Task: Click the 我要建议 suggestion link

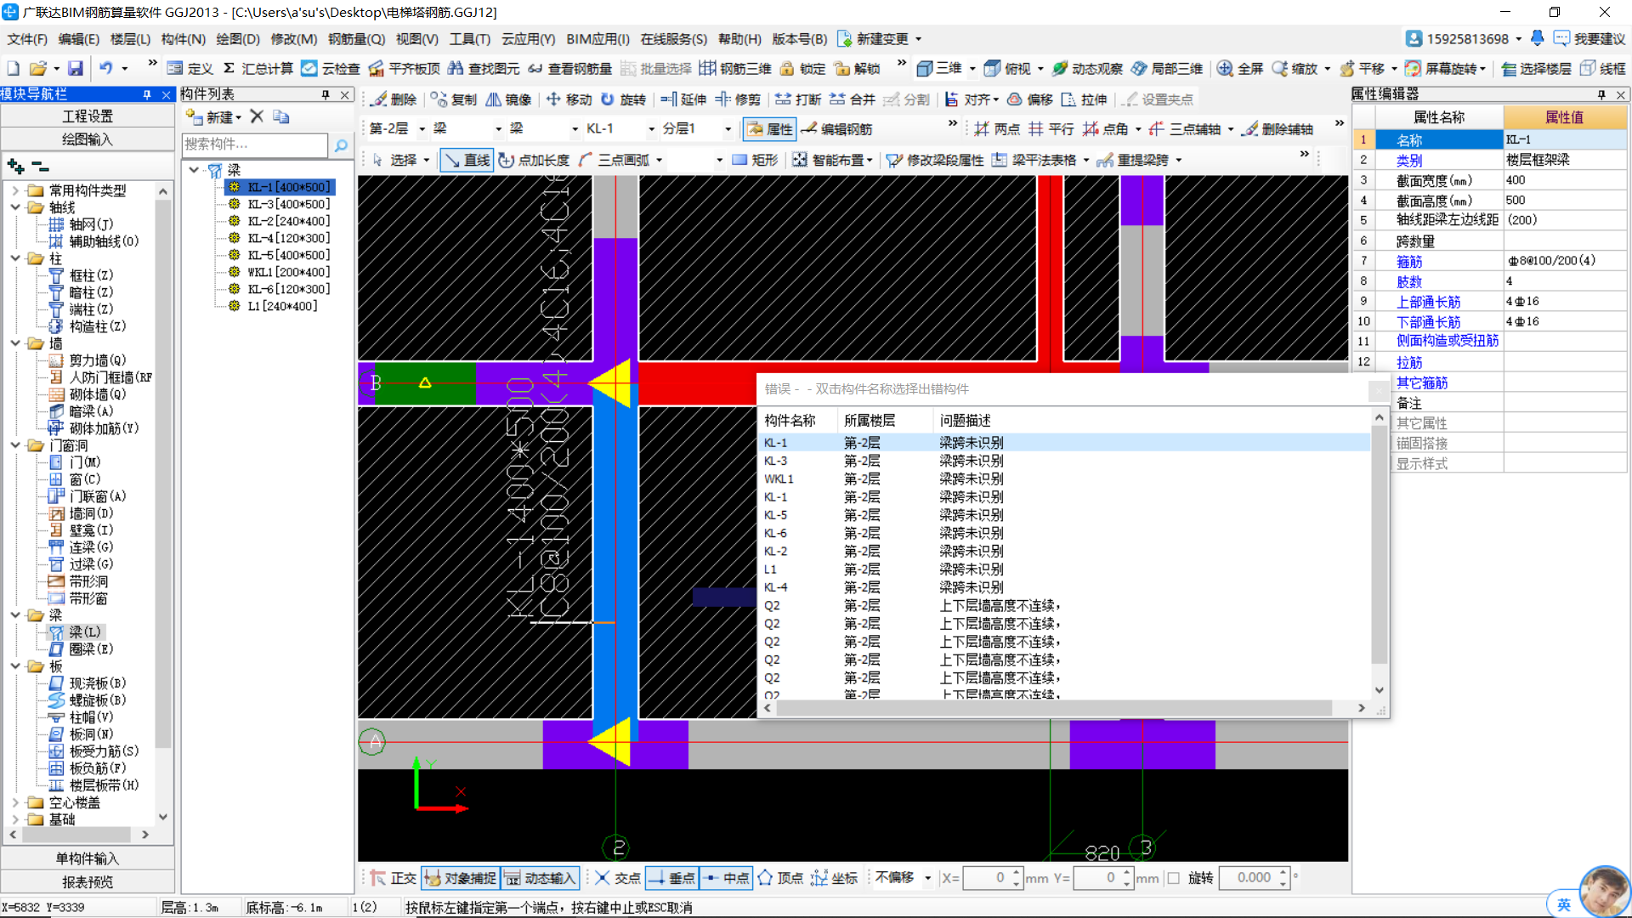Action: coord(1589,39)
